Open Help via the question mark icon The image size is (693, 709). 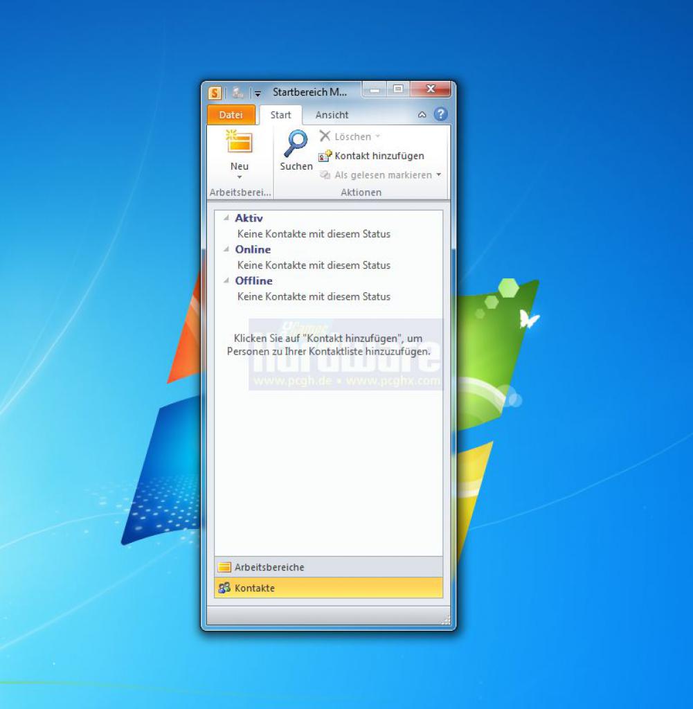click(x=441, y=114)
